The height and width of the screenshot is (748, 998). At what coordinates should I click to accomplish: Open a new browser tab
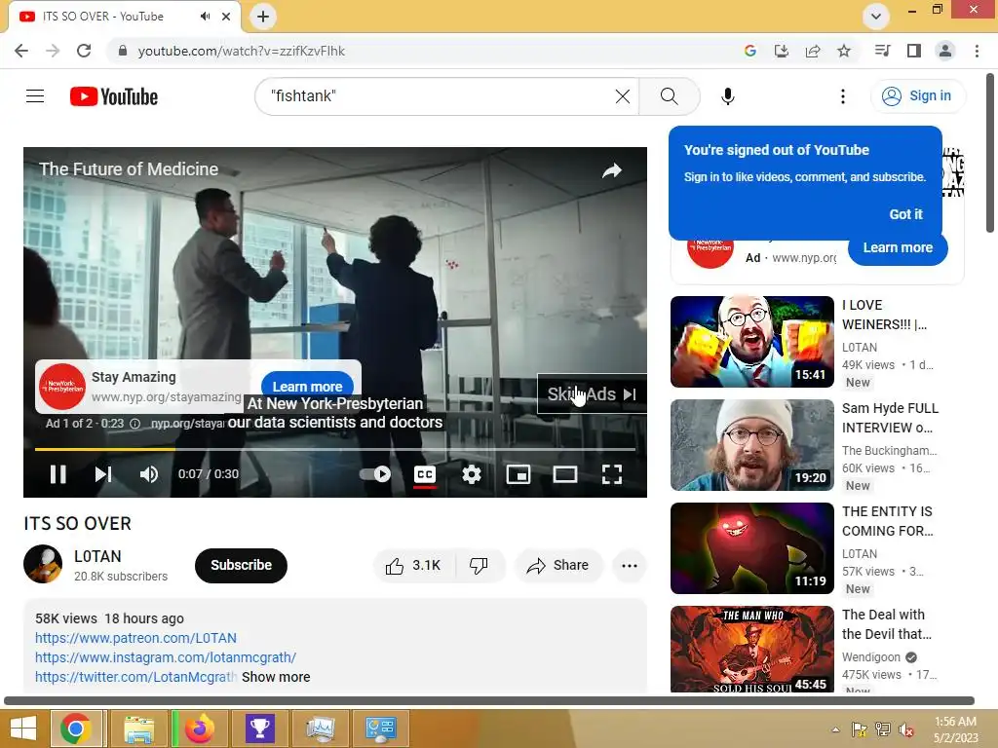(263, 17)
